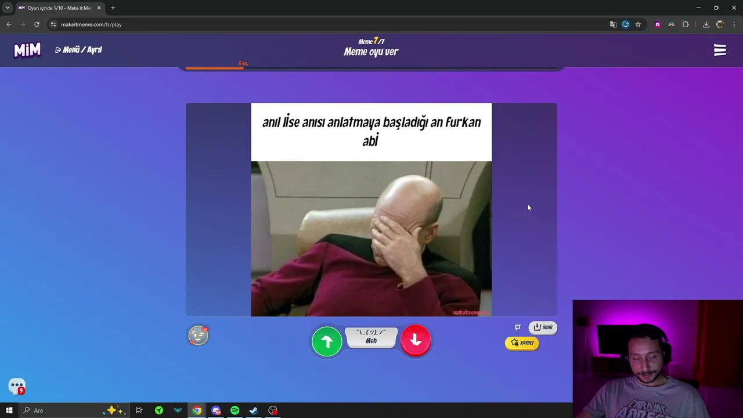Open the Extensions puzzle menu
743x418 pixels.
coord(686,24)
